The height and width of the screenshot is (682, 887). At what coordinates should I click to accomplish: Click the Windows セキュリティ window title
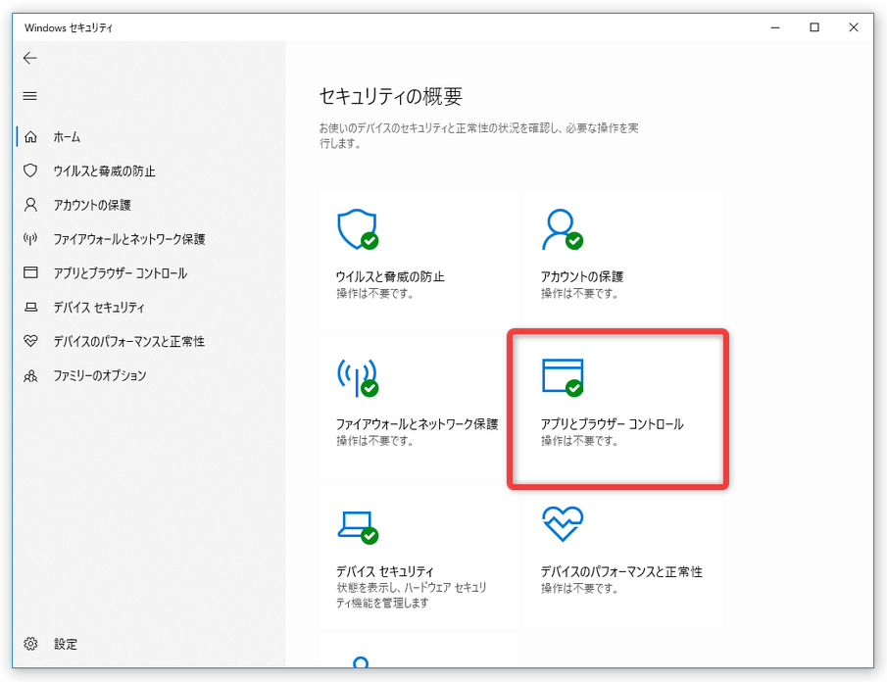tap(69, 27)
